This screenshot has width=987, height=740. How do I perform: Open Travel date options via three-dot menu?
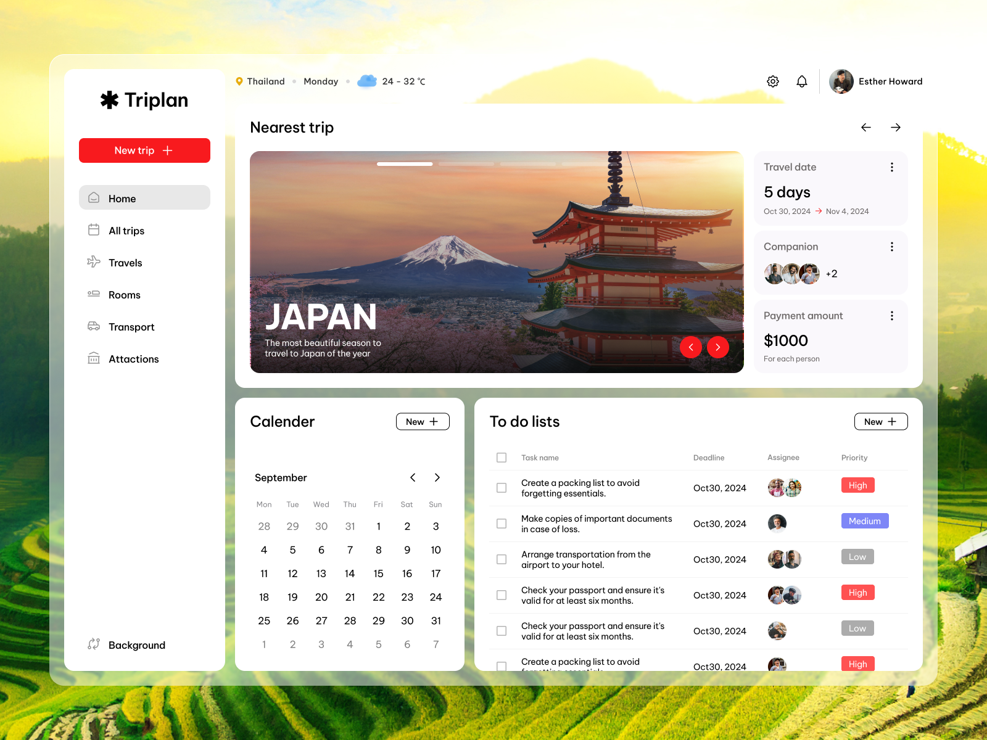point(891,166)
